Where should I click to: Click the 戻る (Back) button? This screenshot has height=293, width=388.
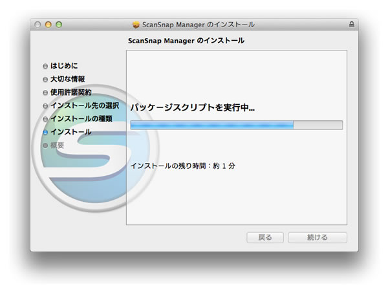(265, 237)
